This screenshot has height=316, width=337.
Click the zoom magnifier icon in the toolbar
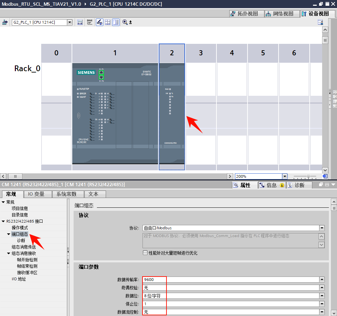coord(125,22)
